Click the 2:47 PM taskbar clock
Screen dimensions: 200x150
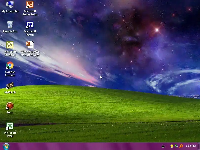191,146
